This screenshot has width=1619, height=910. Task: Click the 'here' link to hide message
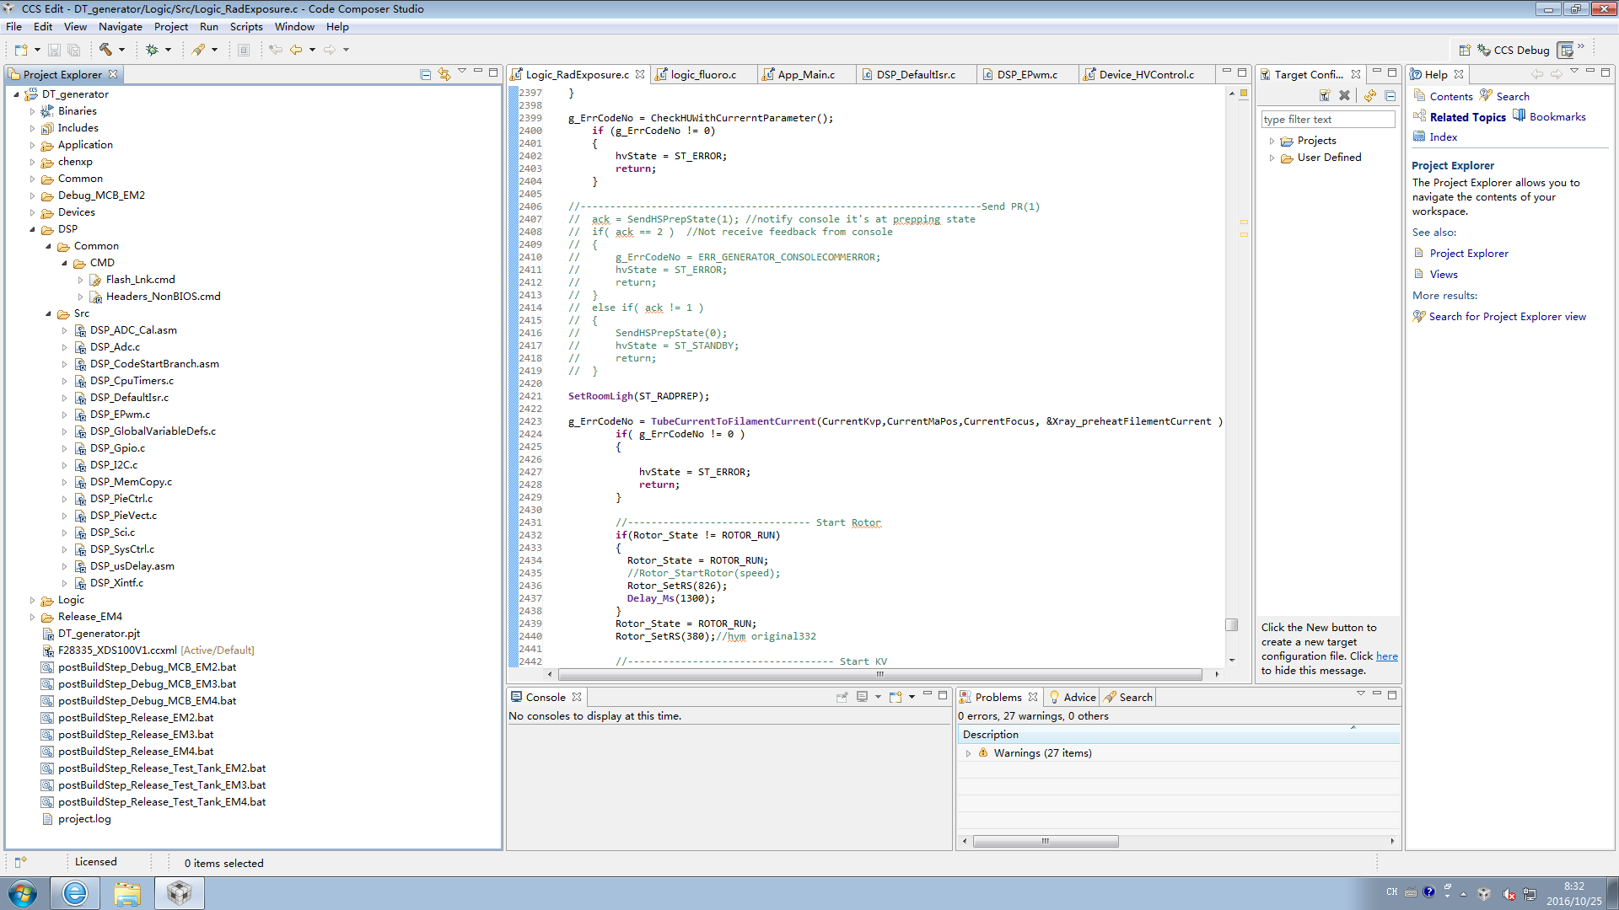[1386, 656]
